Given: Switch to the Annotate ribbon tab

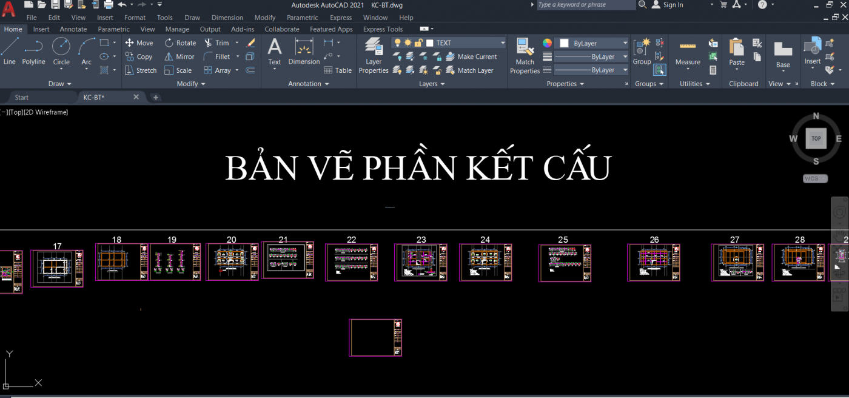Looking at the screenshot, I should (73, 29).
